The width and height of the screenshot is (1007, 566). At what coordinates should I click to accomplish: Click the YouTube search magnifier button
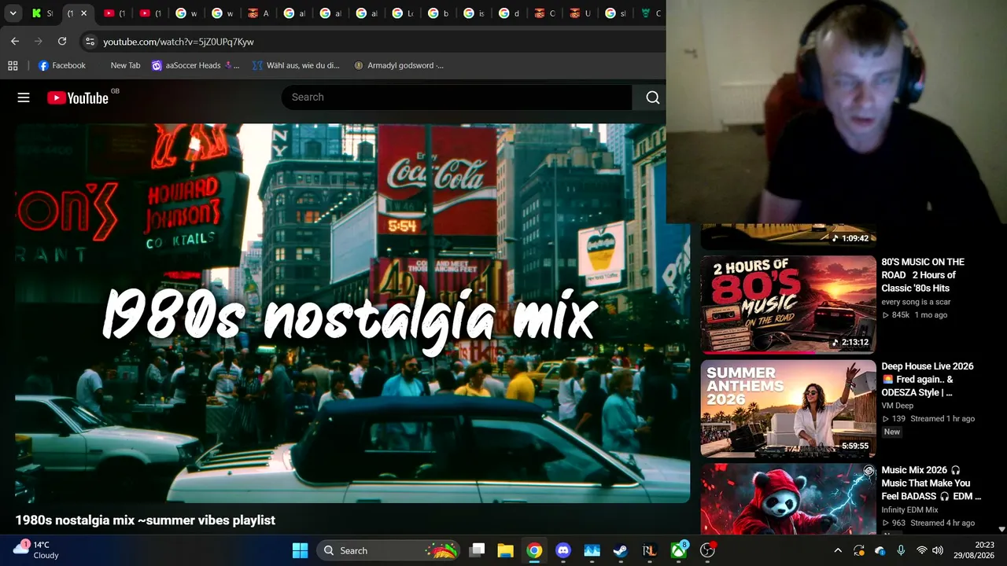(652, 97)
